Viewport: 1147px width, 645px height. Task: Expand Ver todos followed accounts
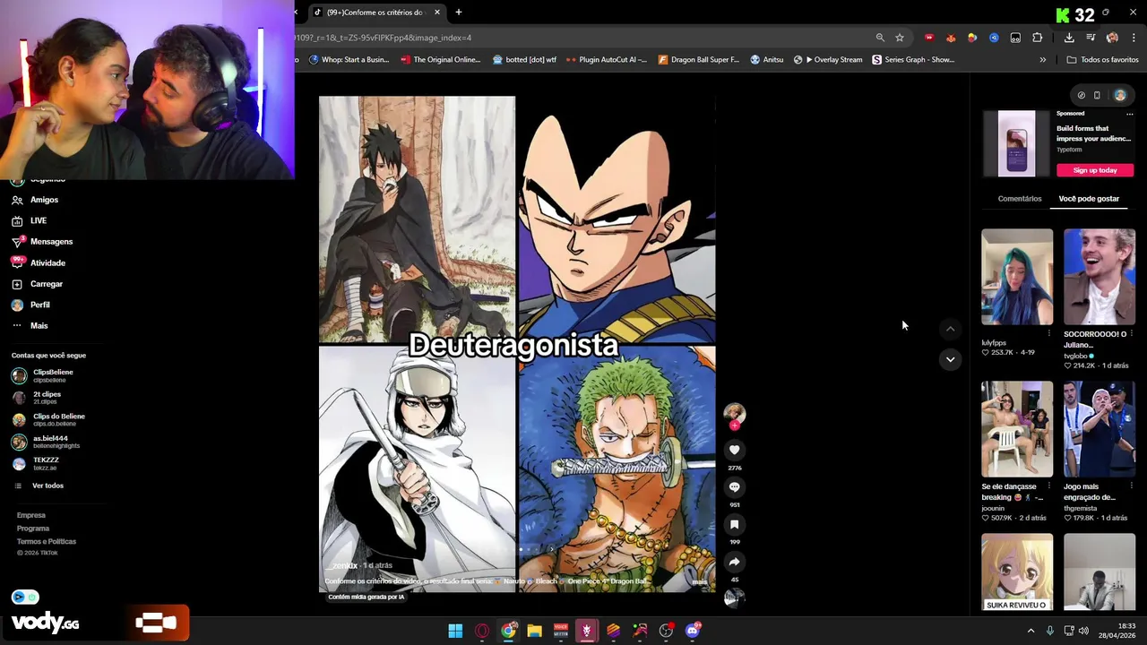(40, 486)
